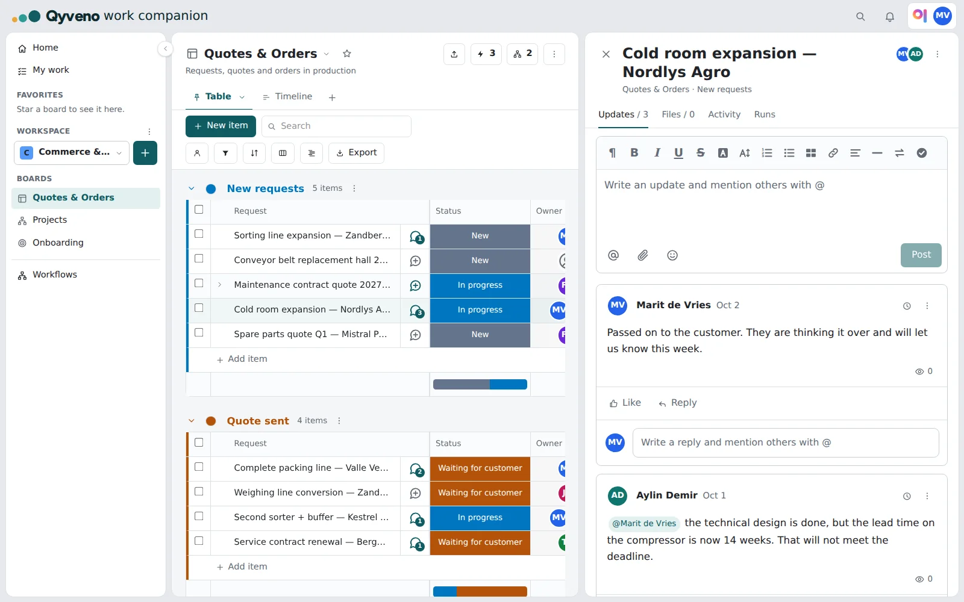Image resolution: width=964 pixels, height=602 pixels.
Task: Click the mention @ icon below editor
Action: 613,255
